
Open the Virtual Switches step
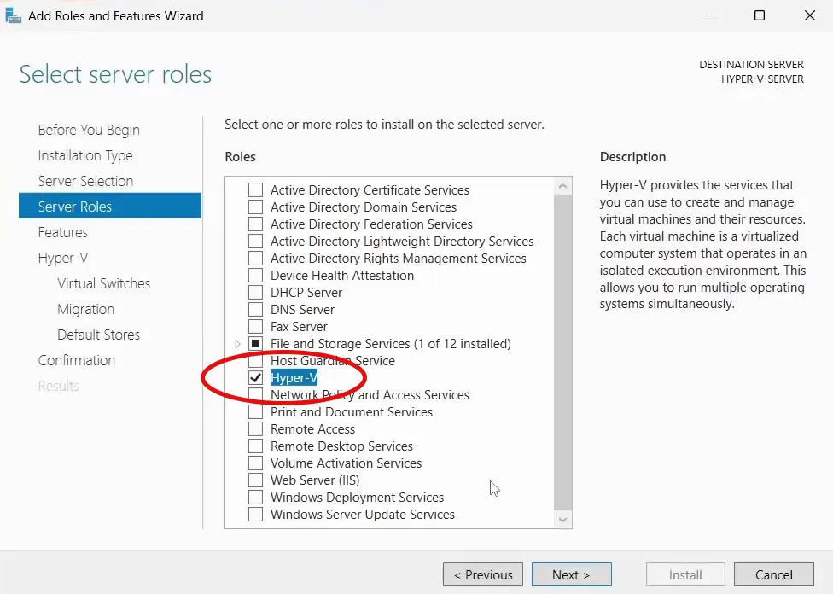(x=103, y=283)
